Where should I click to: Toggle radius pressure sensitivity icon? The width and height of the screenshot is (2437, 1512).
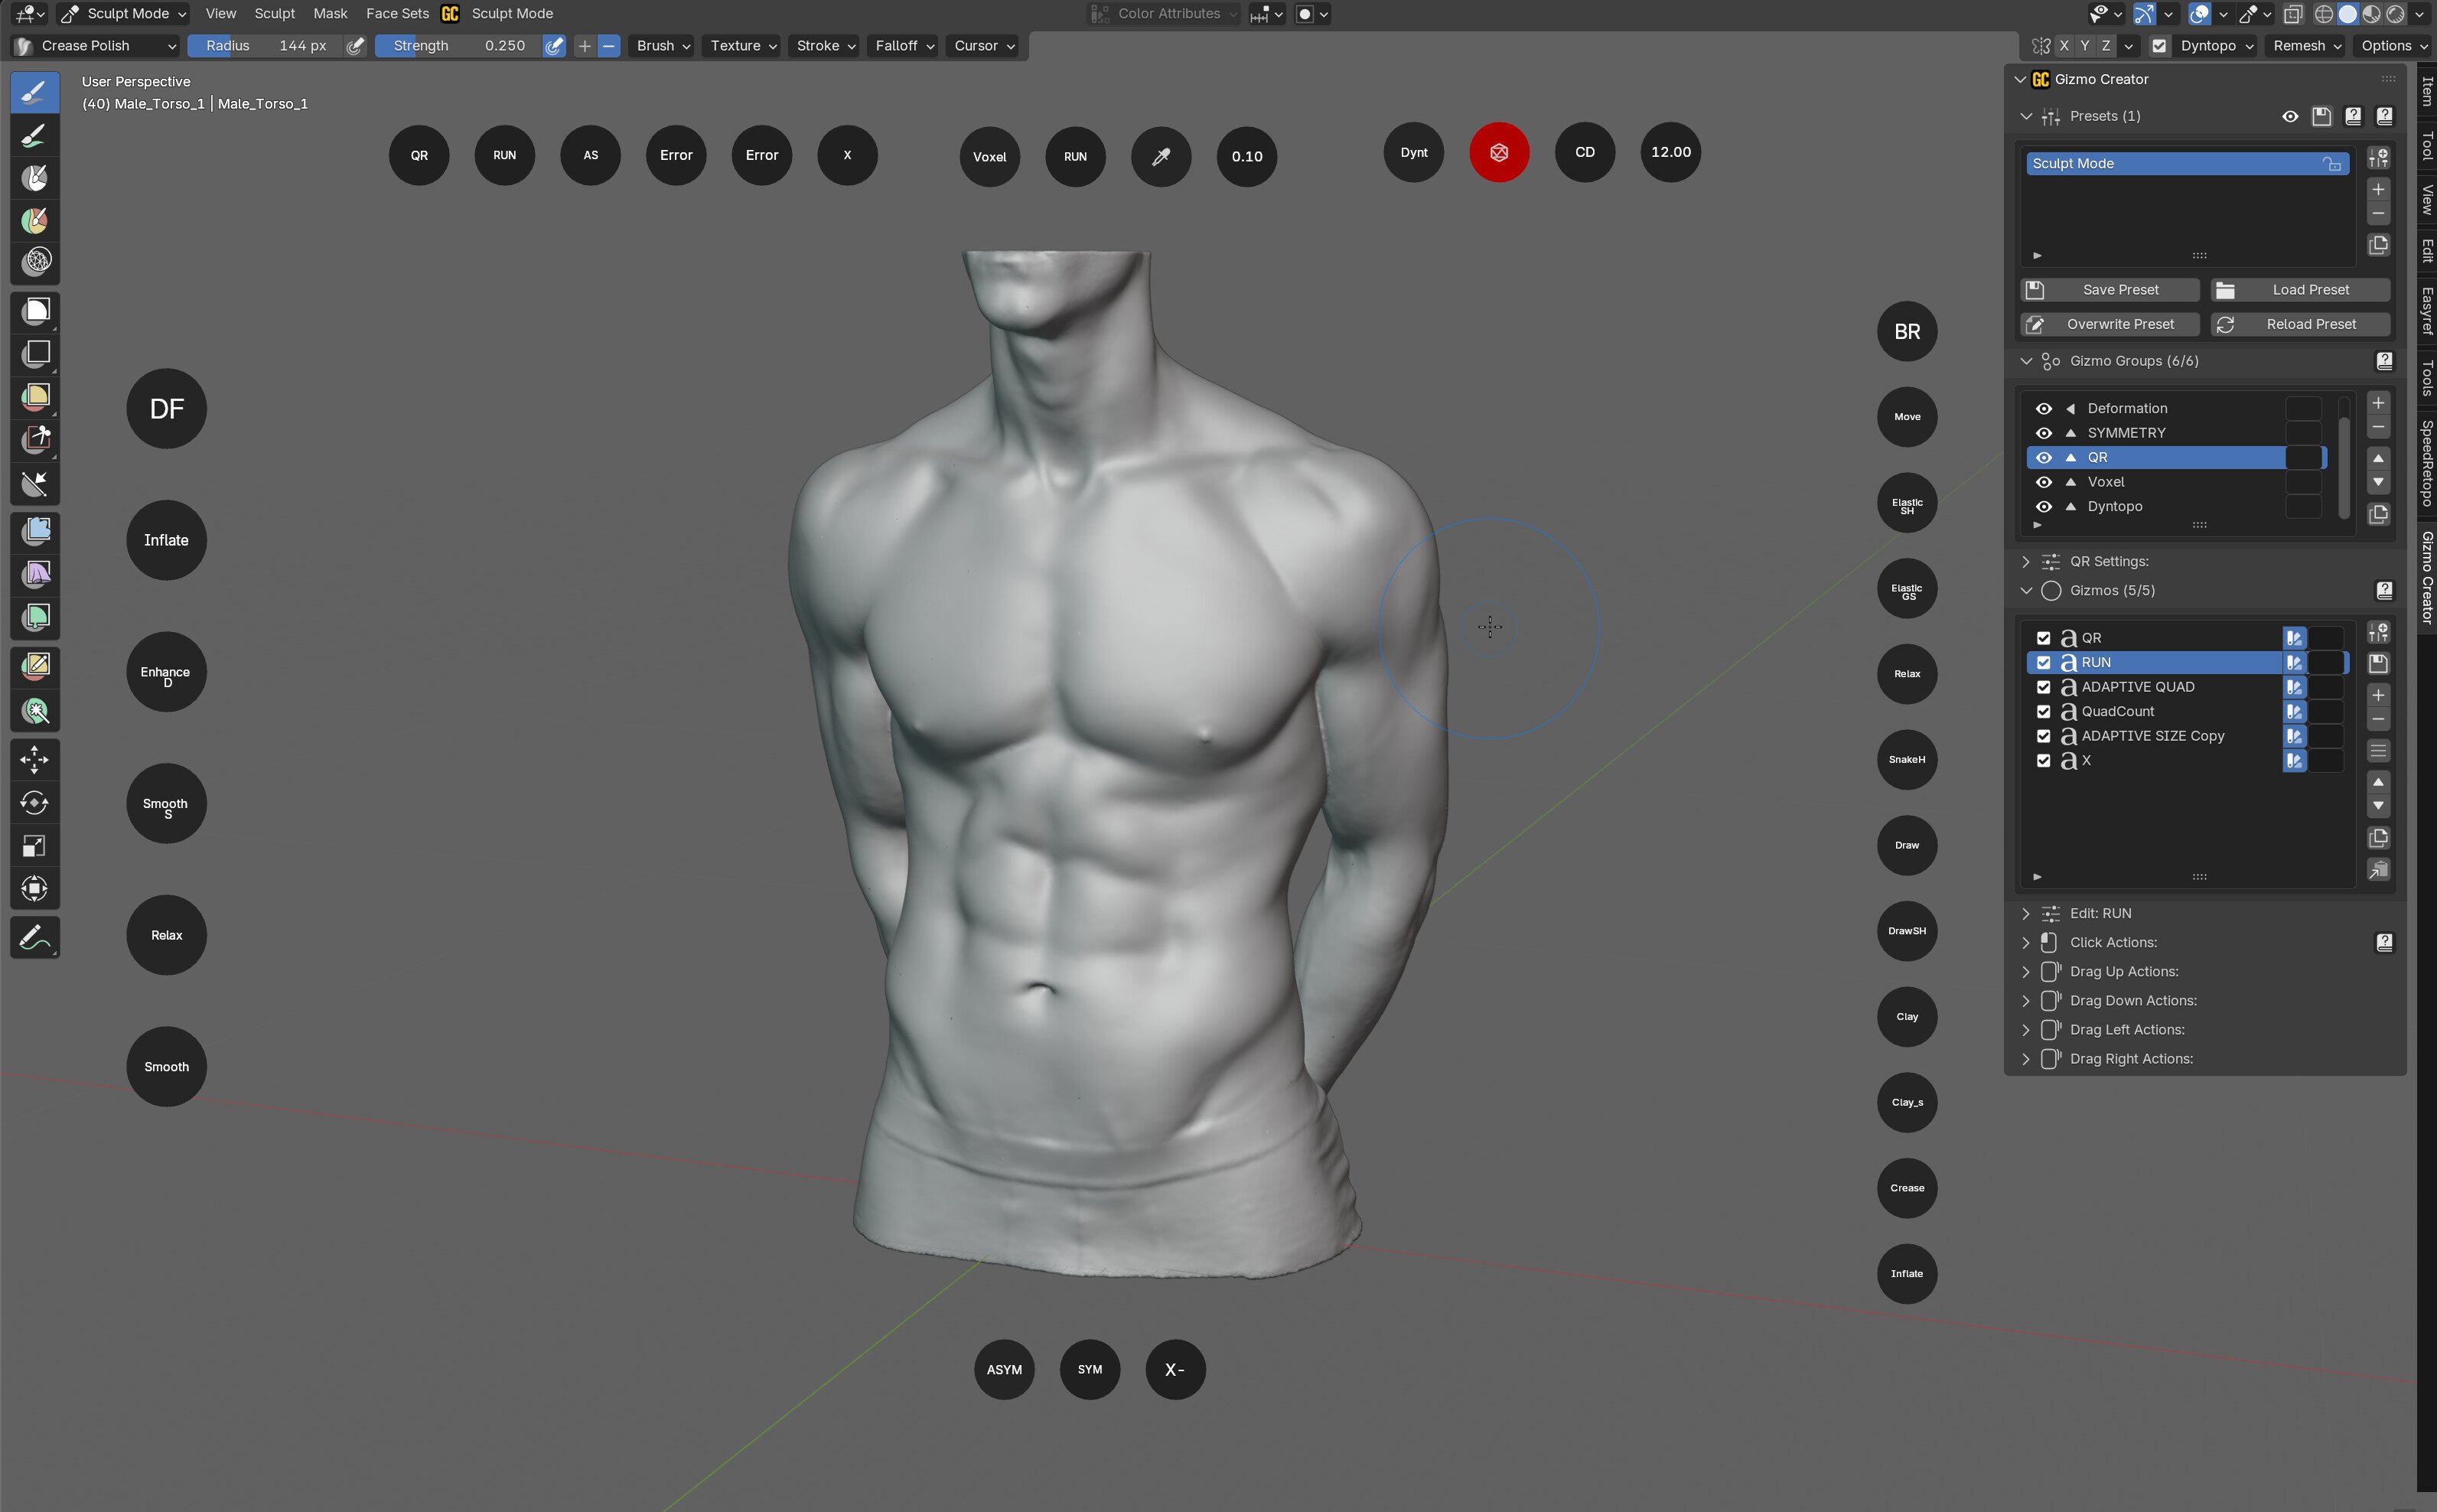[x=355, y=46]
